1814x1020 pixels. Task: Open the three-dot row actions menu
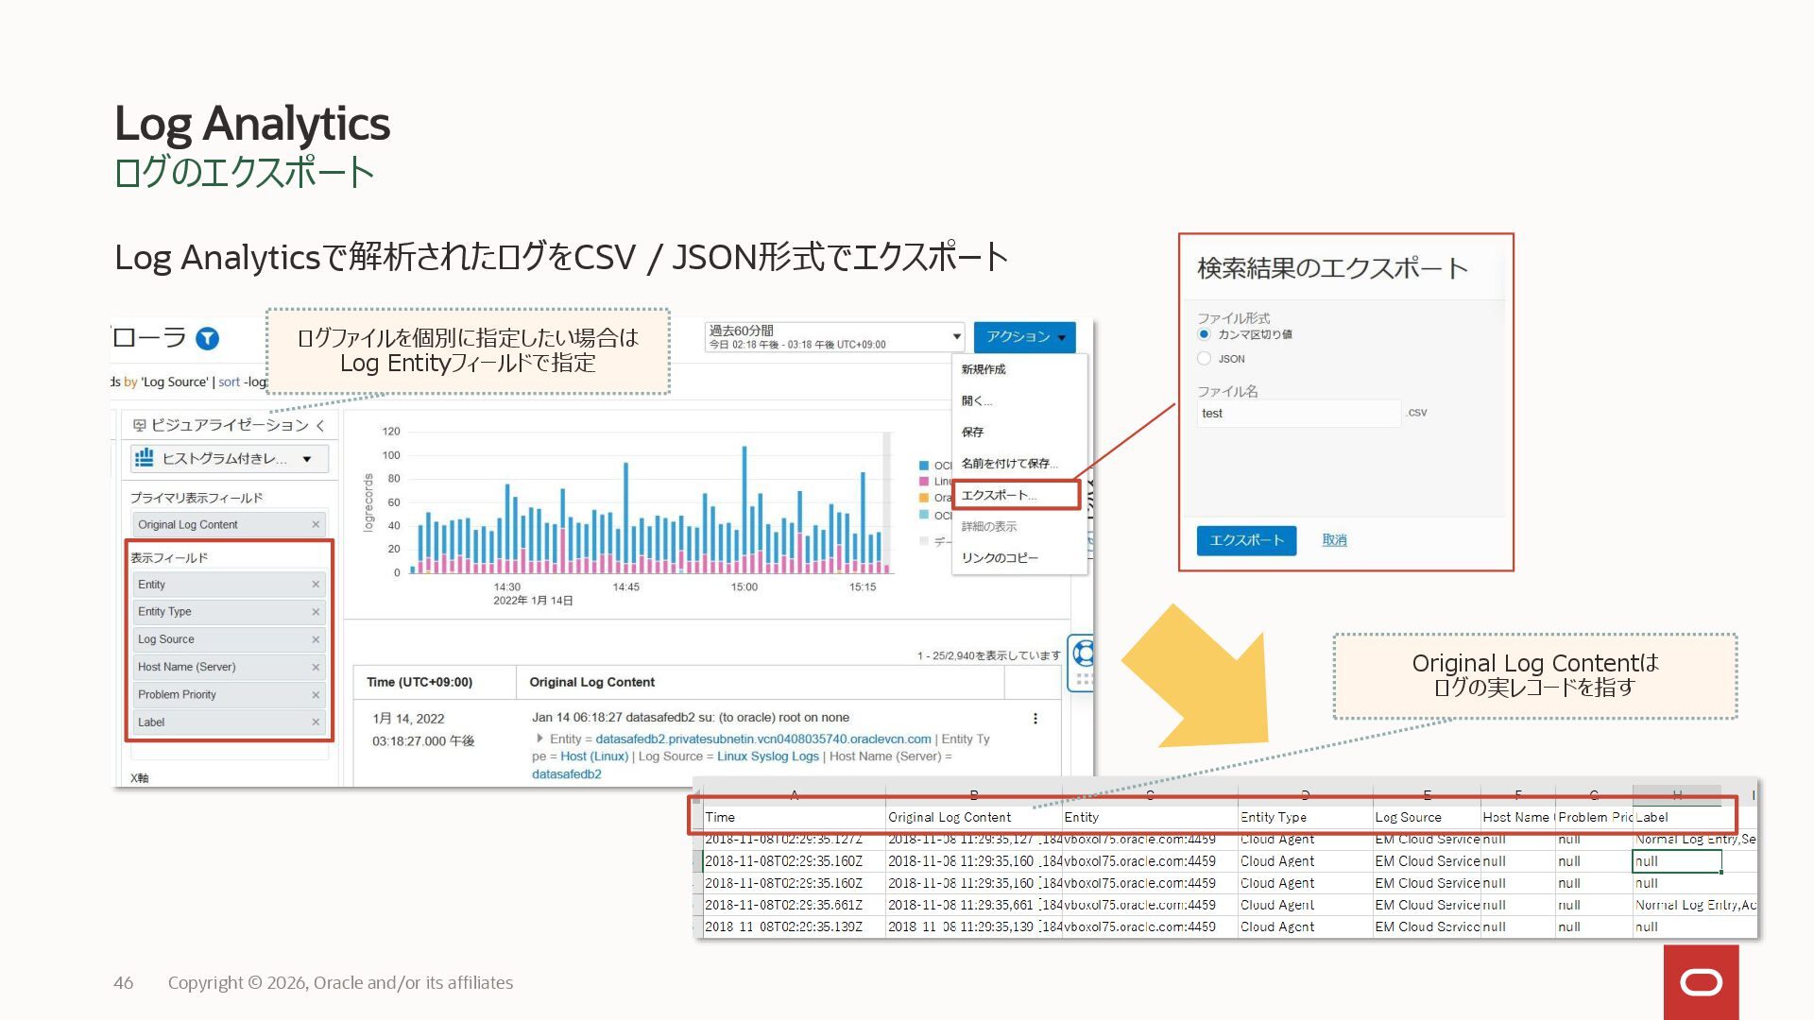tap(1035, 719)
